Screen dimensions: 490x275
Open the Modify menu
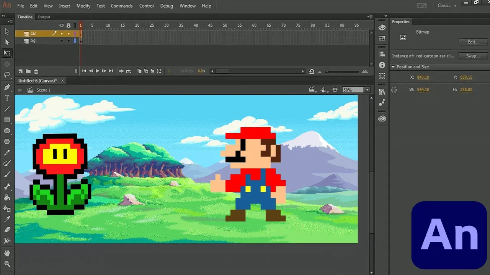83,6
